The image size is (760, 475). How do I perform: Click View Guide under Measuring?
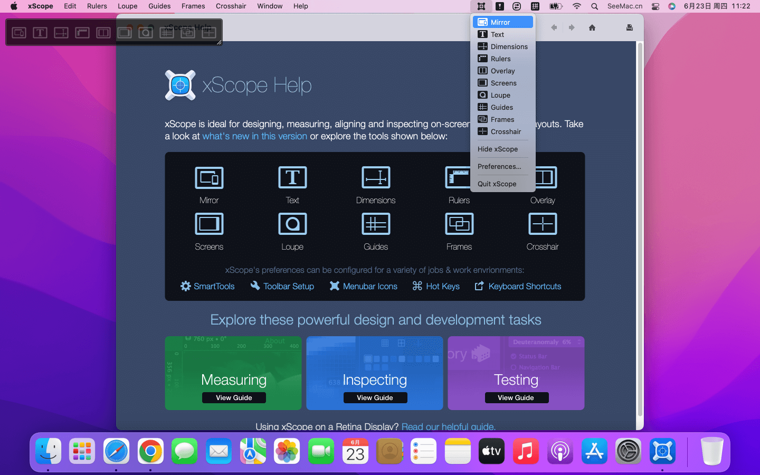[x=234, y=398]
